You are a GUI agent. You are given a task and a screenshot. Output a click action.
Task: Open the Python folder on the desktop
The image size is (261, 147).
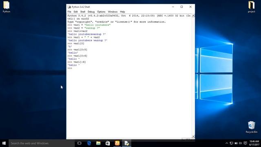tap(7, 7)
